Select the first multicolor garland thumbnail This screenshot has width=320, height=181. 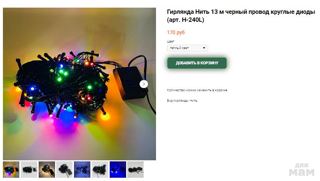click(x=11, y=170)
